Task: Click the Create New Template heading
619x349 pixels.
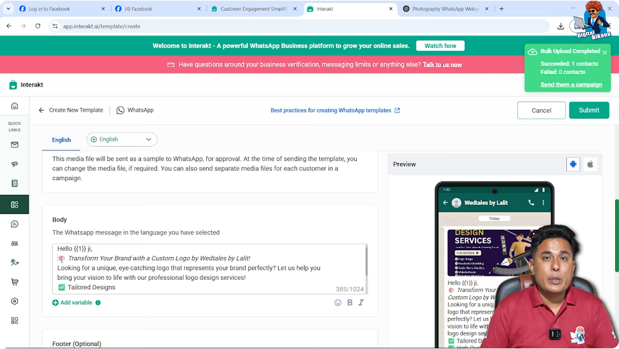Action: (76, 110)
